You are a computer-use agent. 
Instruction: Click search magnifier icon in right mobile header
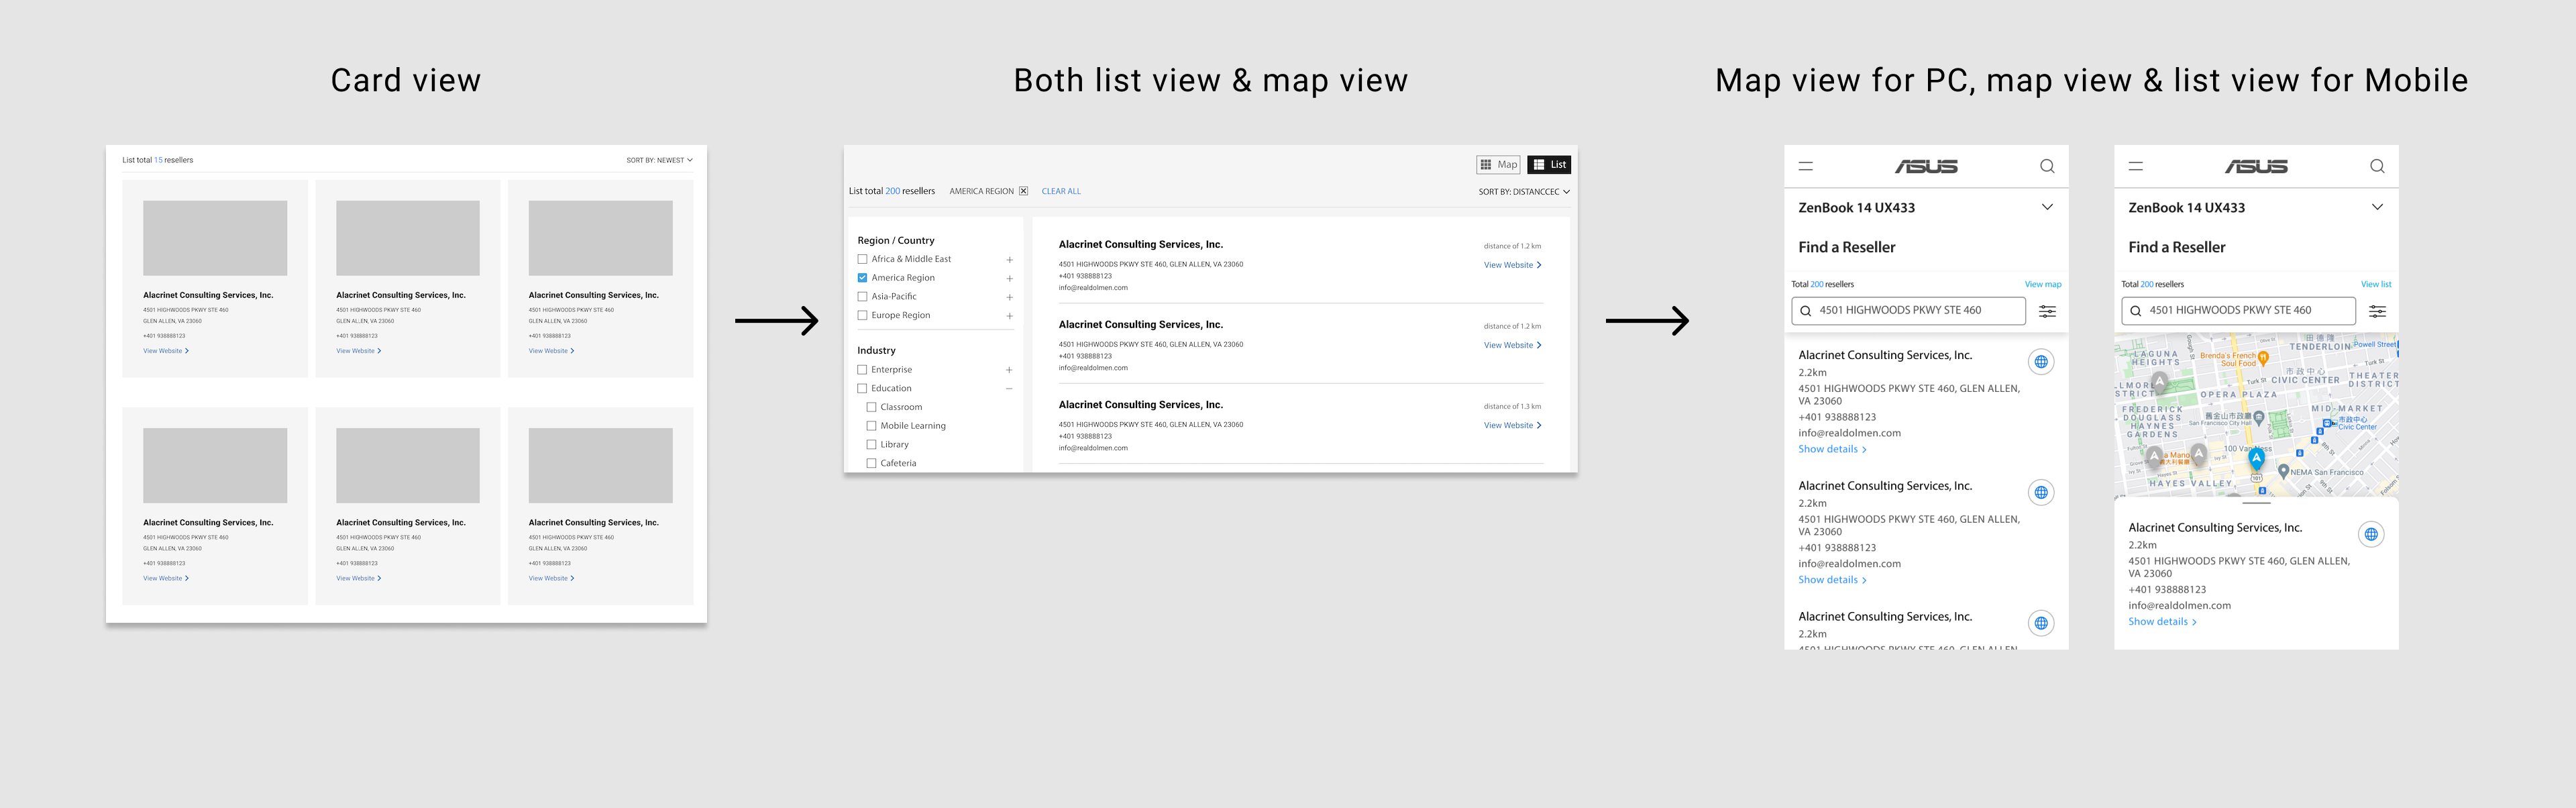[x=2377, y=166]
